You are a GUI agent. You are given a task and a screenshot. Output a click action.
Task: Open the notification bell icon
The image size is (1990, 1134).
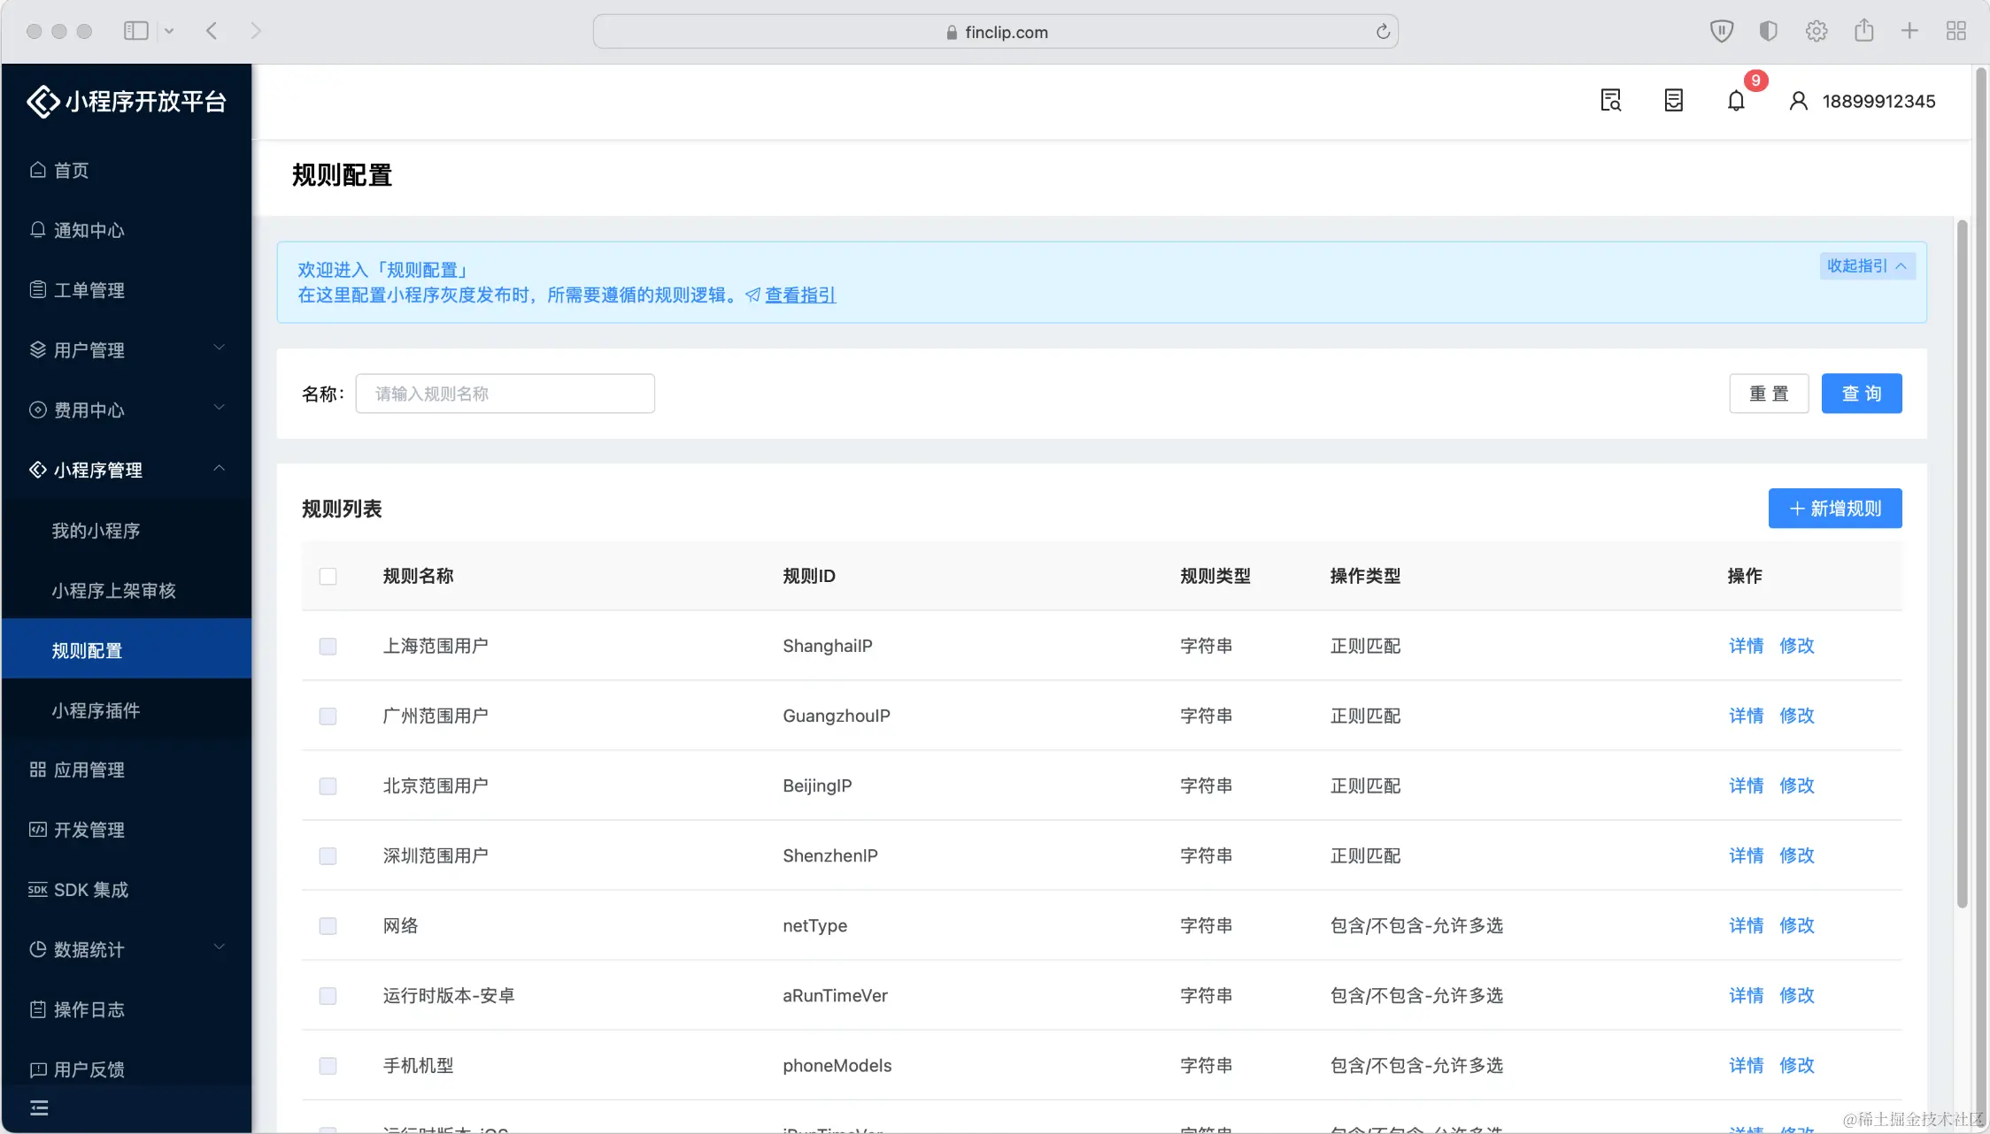(x=1736, y=101)
